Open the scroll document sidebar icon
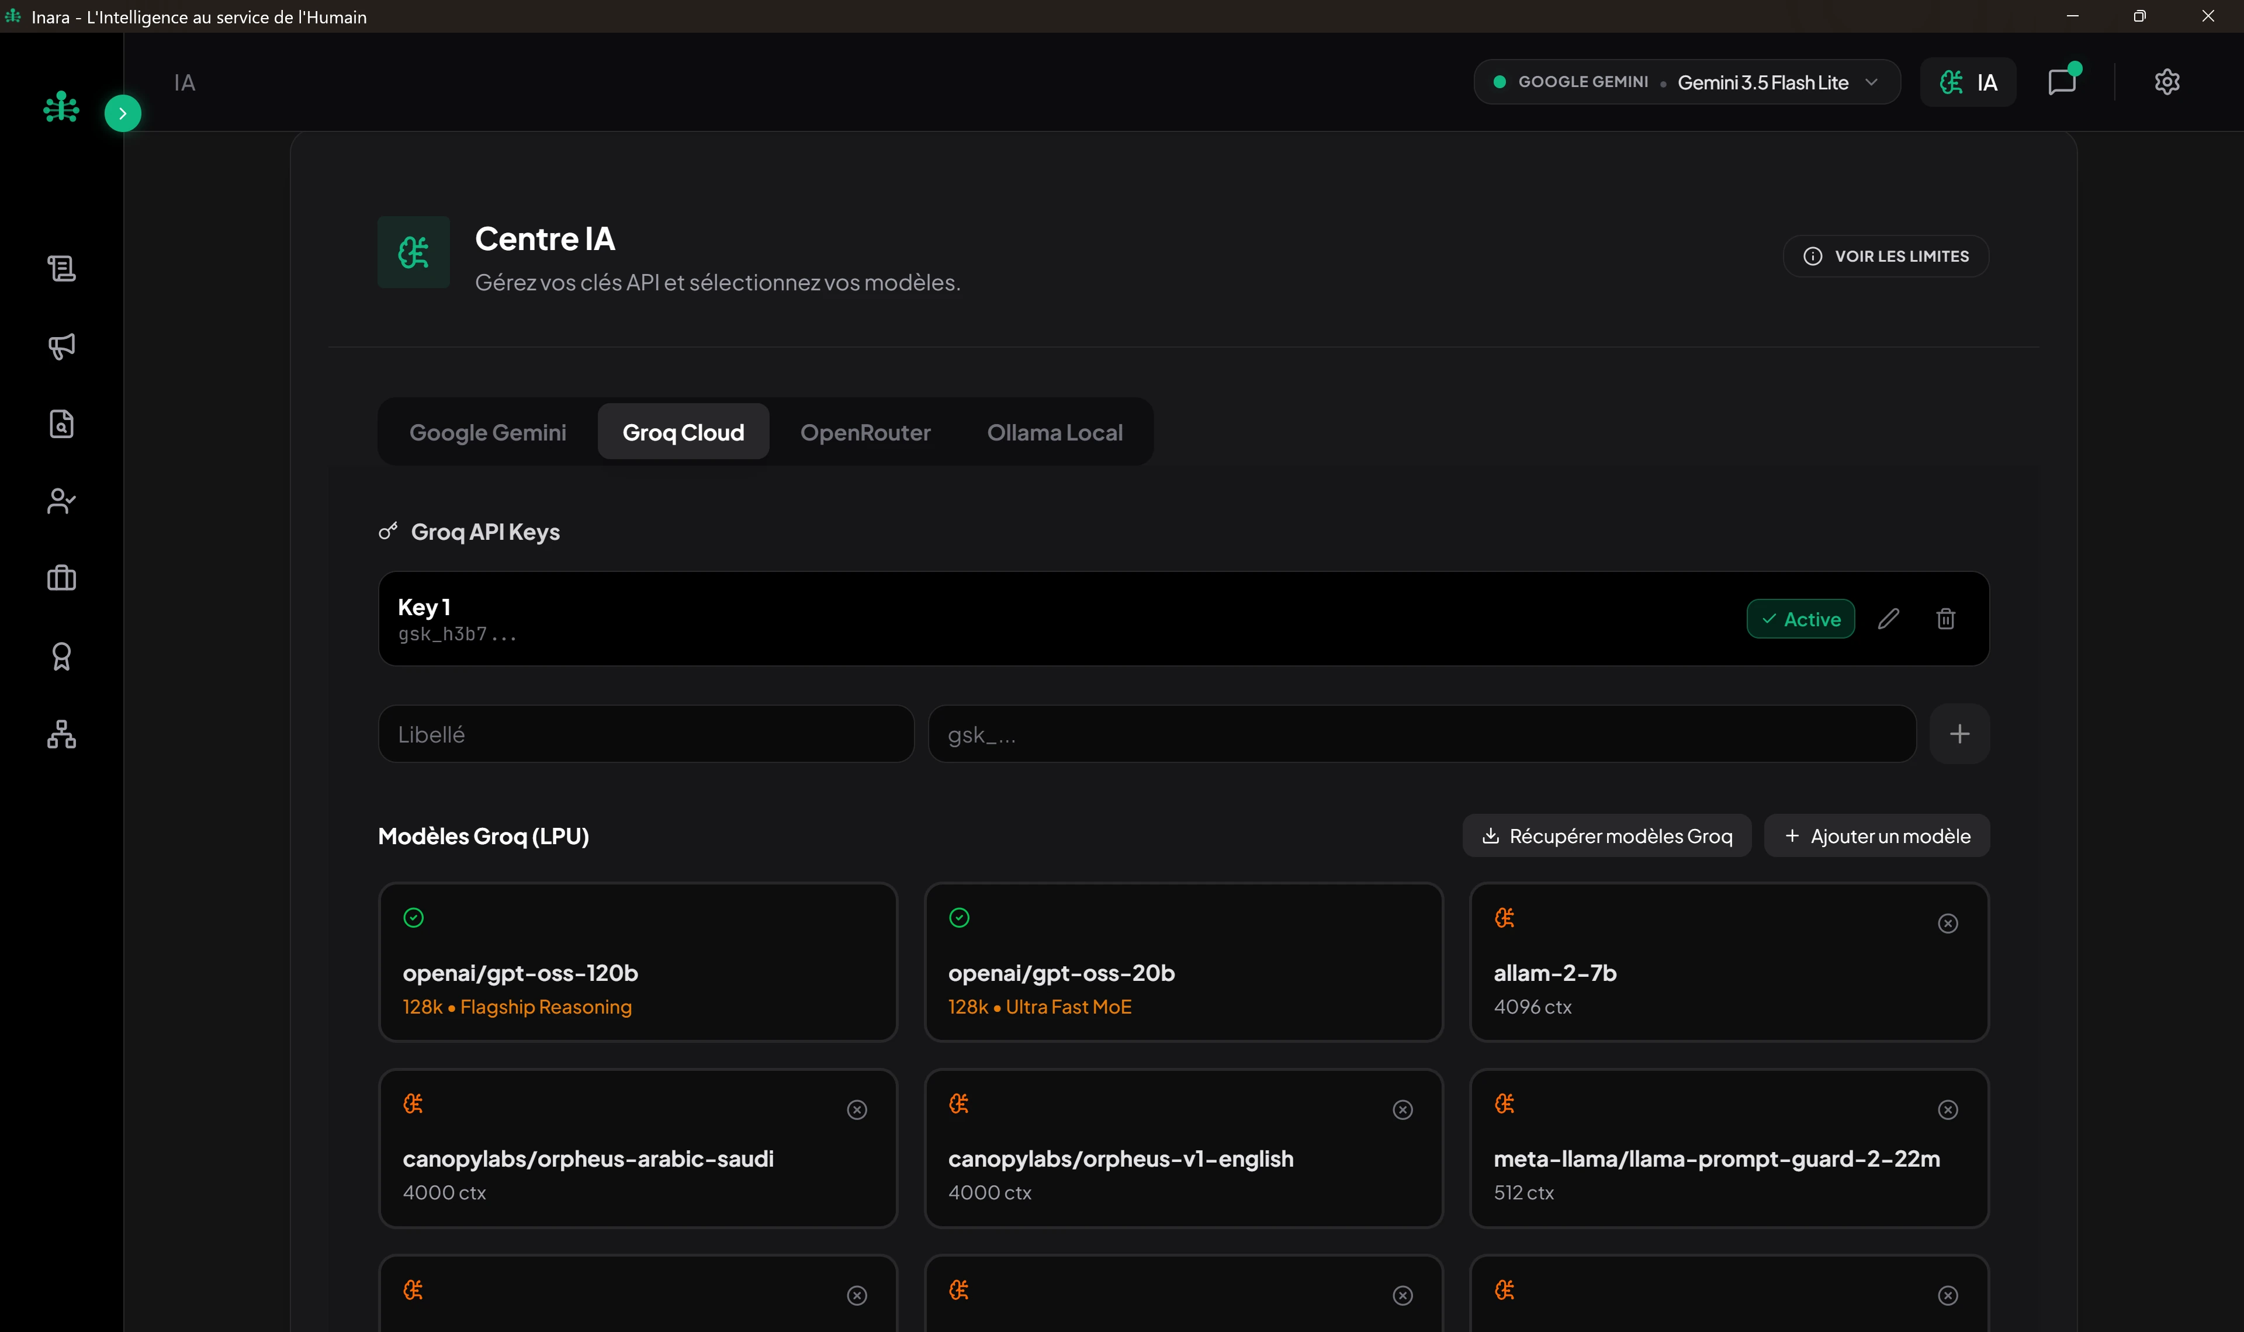This screenshot has width=2244, height=1332. tap(61, 268)
